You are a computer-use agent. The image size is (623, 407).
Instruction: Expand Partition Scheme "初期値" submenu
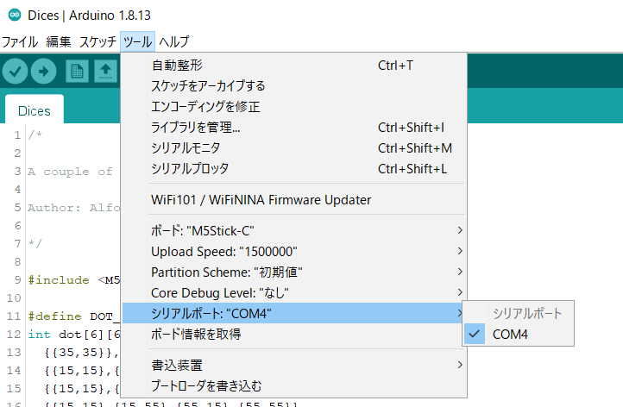tap(294, 272)
